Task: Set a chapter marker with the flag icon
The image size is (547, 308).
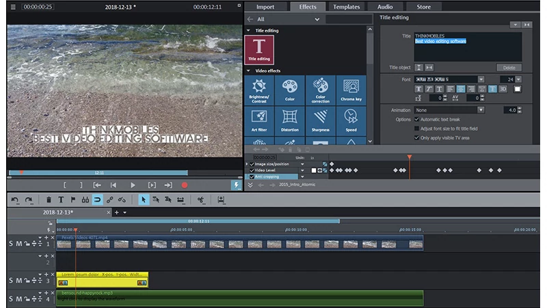Action: pos(73,200)
